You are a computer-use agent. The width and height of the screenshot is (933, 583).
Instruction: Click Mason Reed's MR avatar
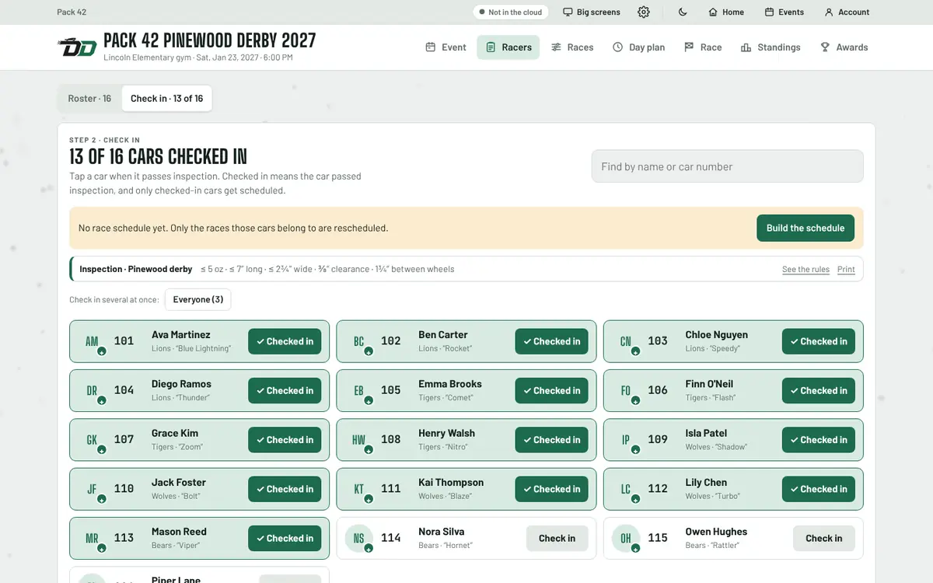pyautogui.click(x=92, y=538)
